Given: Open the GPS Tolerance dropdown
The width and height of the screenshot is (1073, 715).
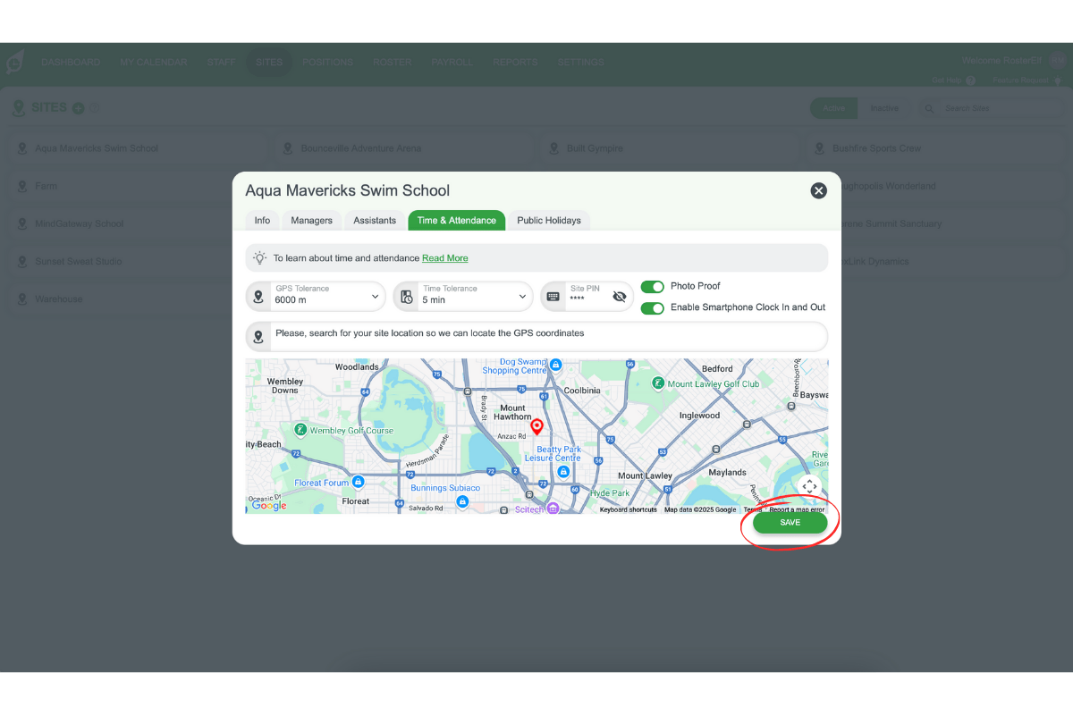Looking at the screenshot, I should pyautogui.click(x=376, y=295).
